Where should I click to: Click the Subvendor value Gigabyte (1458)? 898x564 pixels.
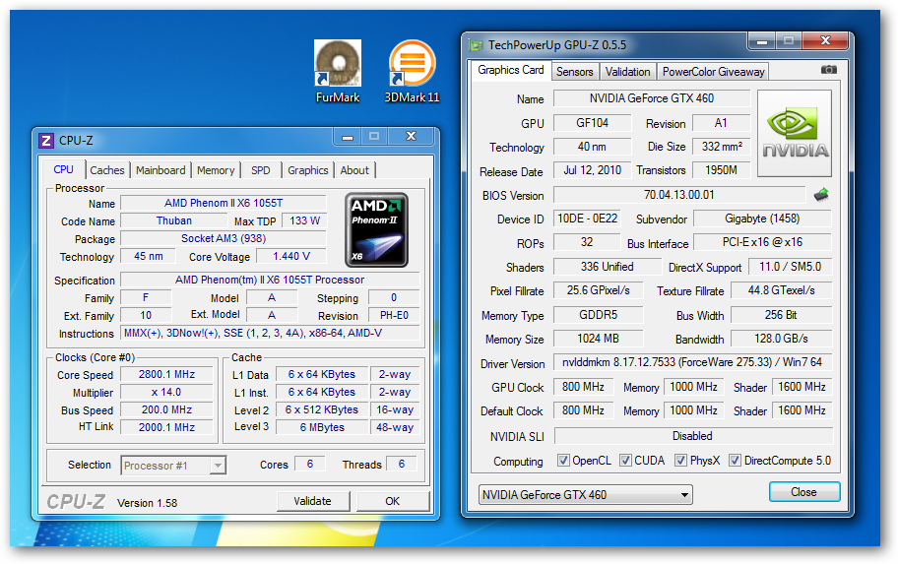(x=762, y=219)
